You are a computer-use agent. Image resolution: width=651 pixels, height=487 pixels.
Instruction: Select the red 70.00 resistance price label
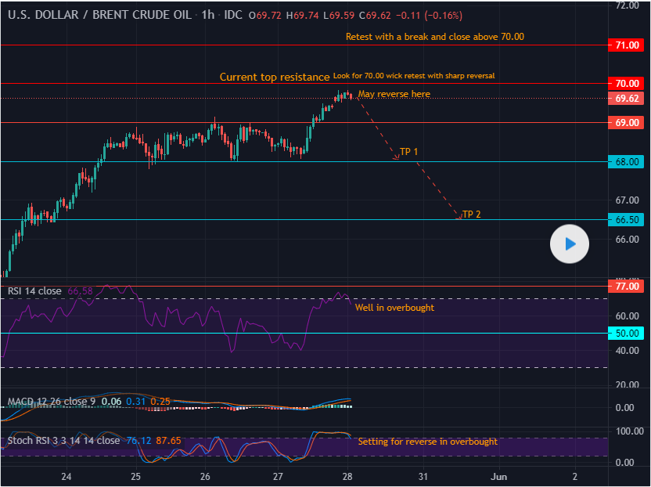coord(626,83)
